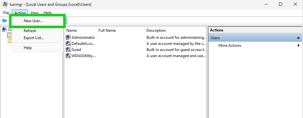Image resolution: width=303 pixels, height=118 pixels.
Task: Open the Help menu in the menu bar
Action: (47, 13)
